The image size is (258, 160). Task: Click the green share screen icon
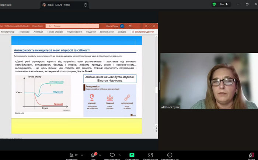(132, 155)
